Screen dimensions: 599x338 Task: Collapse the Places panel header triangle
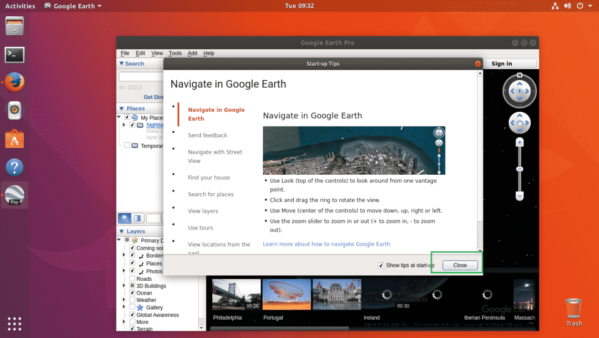click(x=121, y=109)
